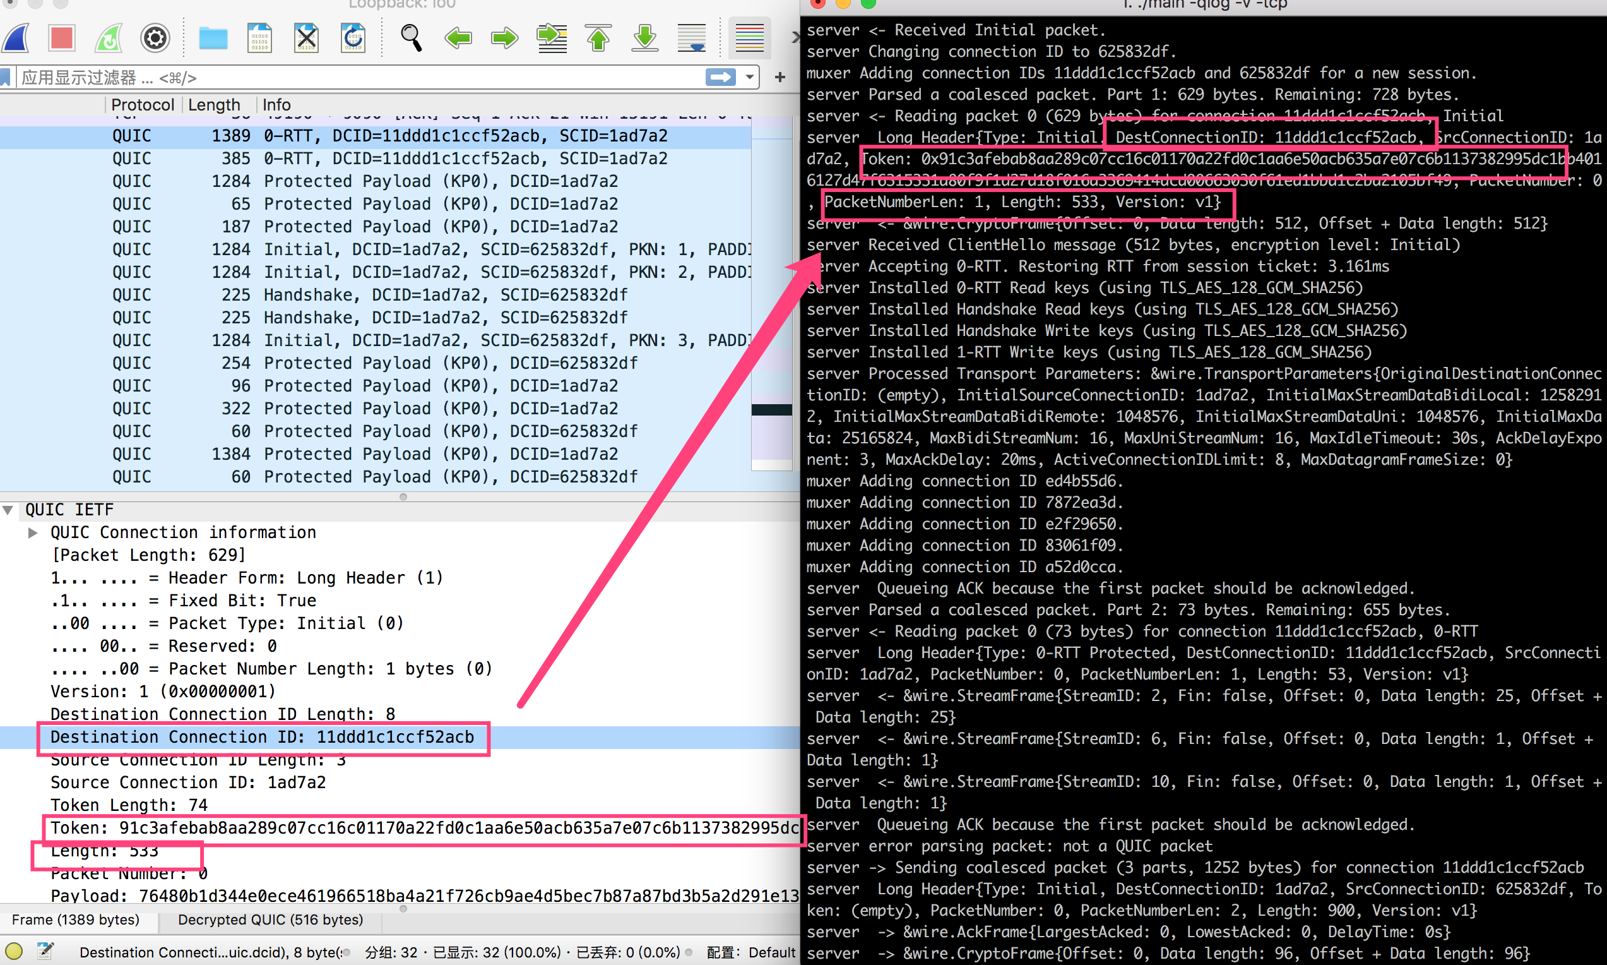Toggle auto-scroll during live capture
This screenshot has height=965, width=1607.
pos(691,38)
